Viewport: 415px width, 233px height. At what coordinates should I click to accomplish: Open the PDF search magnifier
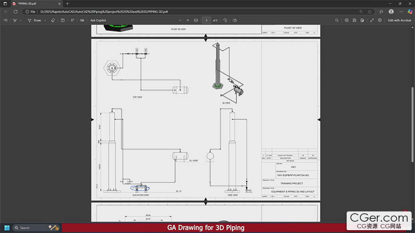337,20
